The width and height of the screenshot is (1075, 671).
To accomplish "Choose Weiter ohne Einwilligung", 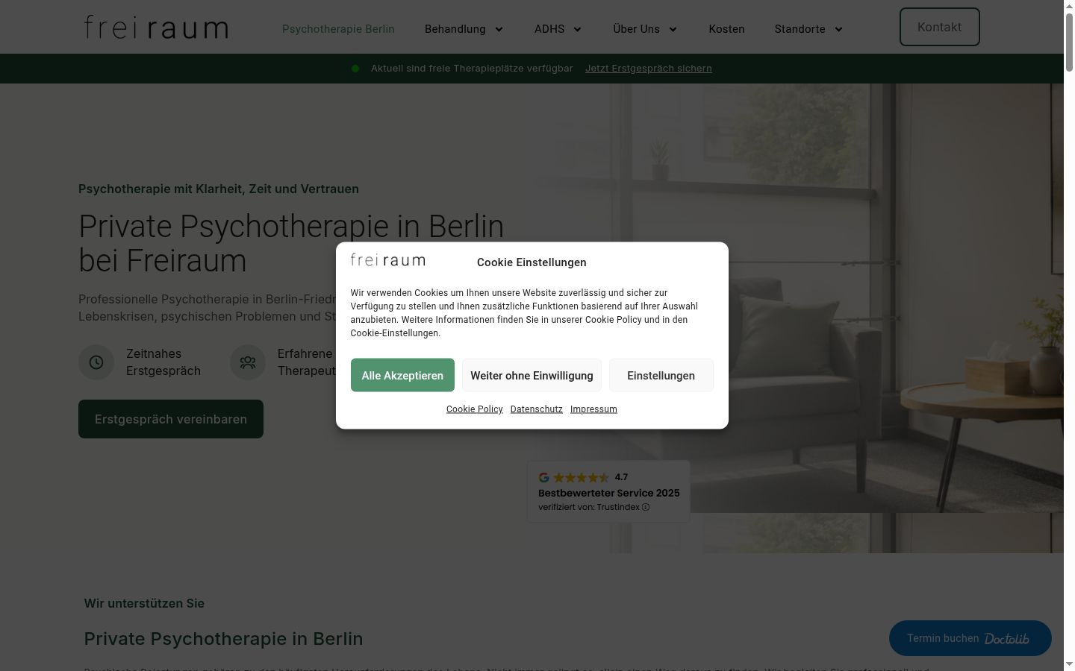I will [x=532, y=375].
